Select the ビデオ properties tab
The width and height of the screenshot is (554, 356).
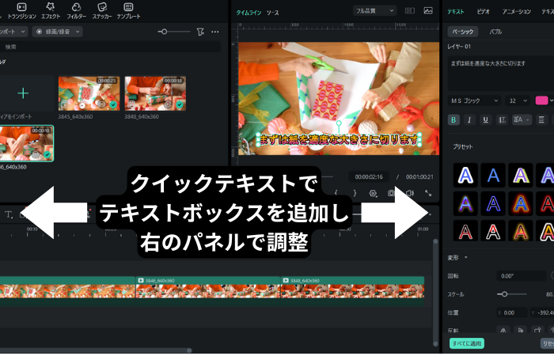point(483,12)
